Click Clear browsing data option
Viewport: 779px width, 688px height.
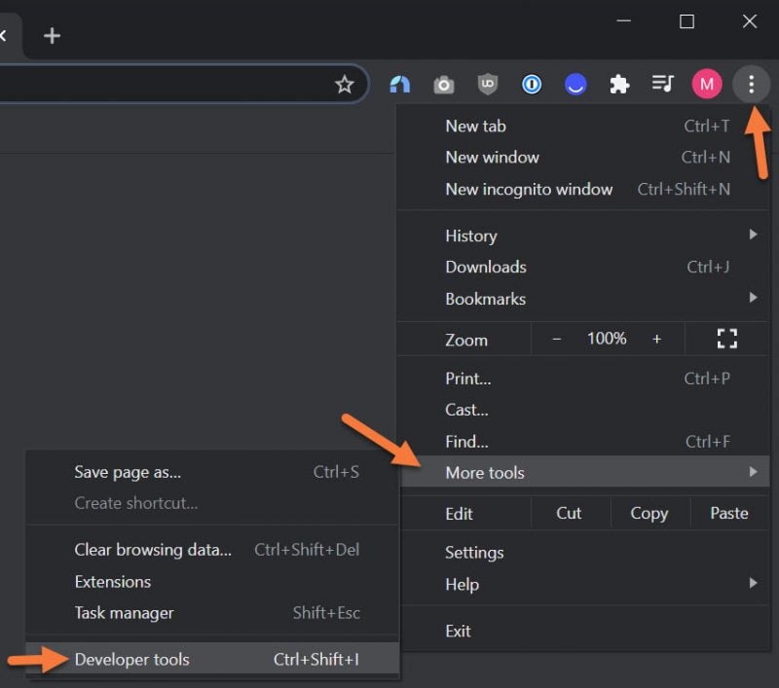tap(152, 549)
